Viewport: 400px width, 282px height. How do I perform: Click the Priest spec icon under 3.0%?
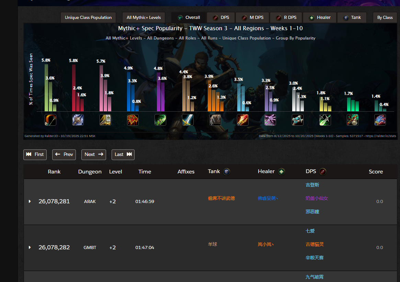[x=298, y=120]
